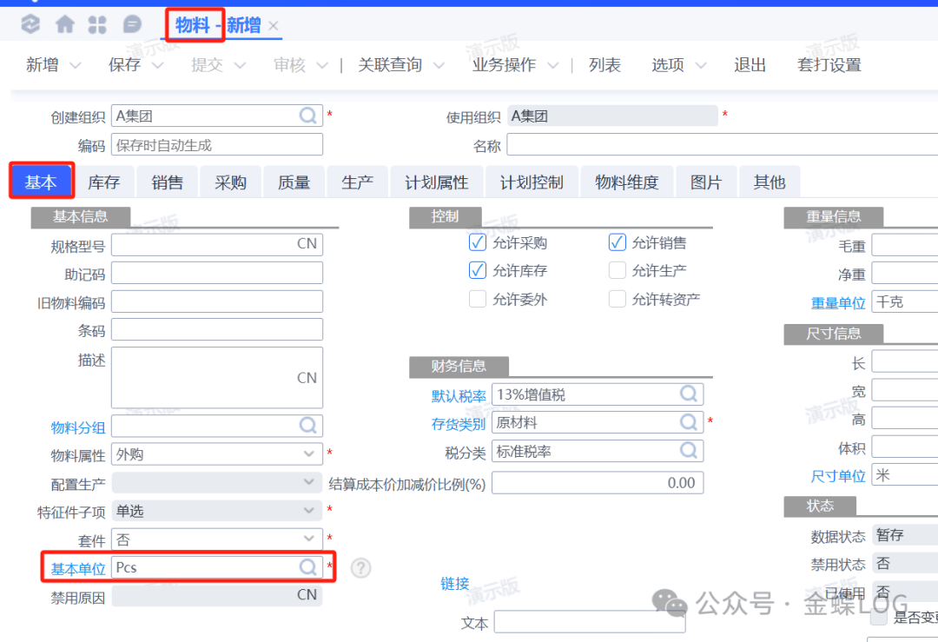Screen dimensions: 938x642
Task: Click the help question mark icon
Action: [361, 568]
